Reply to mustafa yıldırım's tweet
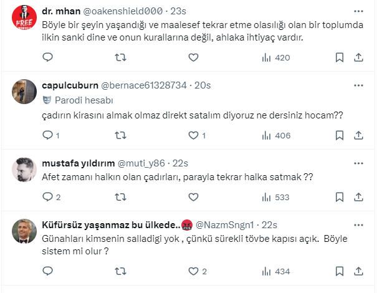This screenshot has width=377, height=293. pyautogui.click(x=48, y=198)
